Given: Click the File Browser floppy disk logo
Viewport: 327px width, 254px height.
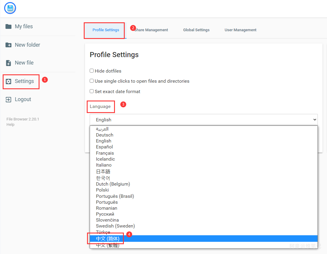Looking at the screenshot, I should point(10,8).
